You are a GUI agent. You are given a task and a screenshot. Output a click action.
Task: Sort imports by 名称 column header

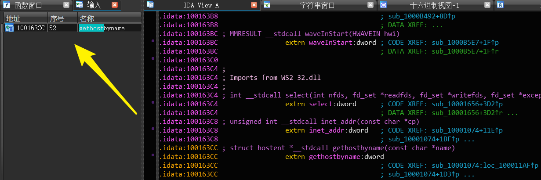pos(109,19)
